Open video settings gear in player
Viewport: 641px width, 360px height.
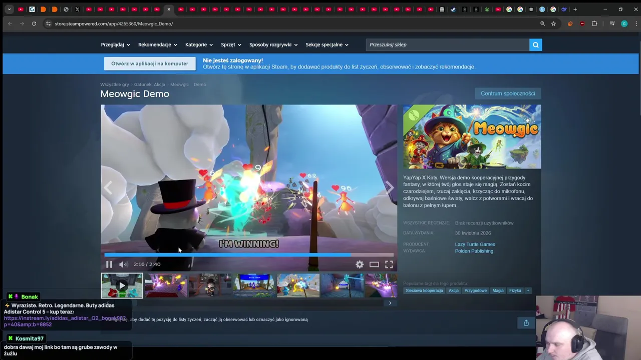click(360, 264)
